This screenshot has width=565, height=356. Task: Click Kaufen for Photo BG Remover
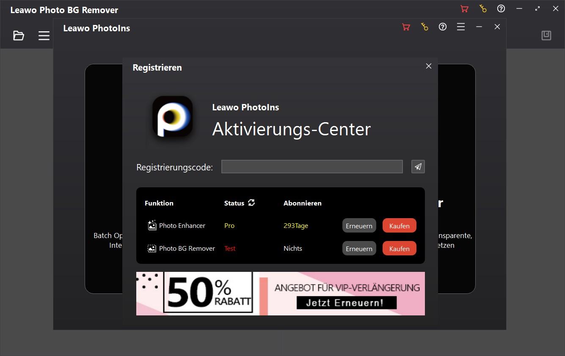pos(400,249)
